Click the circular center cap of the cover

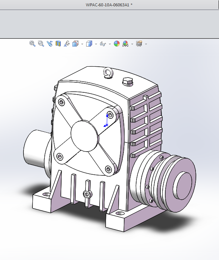(x=84, y=136)
